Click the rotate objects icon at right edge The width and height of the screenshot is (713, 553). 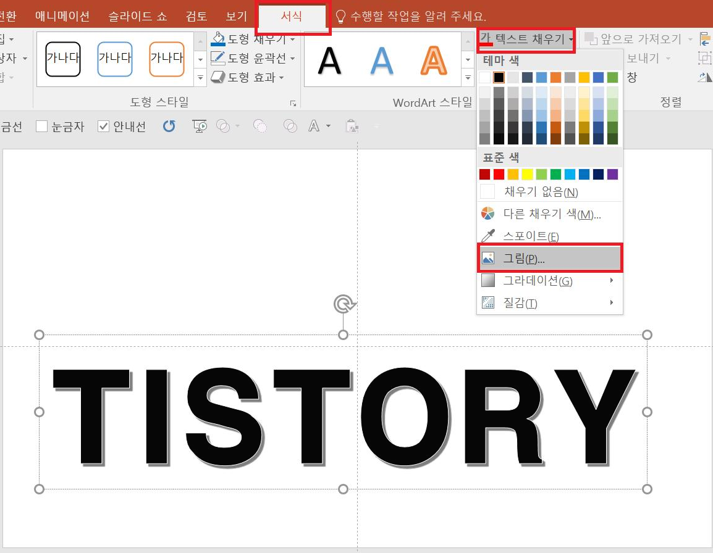click(x=705, y=77)
